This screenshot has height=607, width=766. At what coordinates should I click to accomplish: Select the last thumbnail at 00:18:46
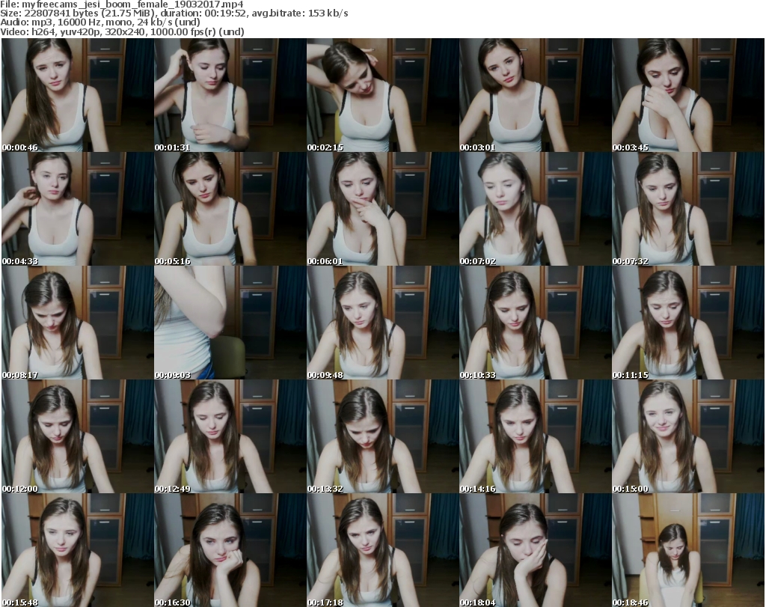pos(687,550)
